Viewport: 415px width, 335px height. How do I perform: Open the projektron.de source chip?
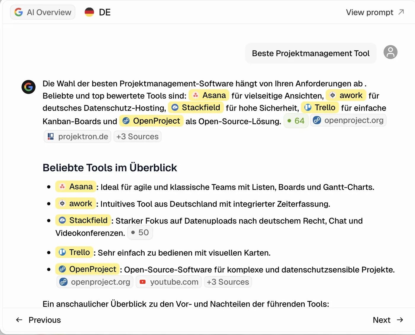(x=78, y=137)
